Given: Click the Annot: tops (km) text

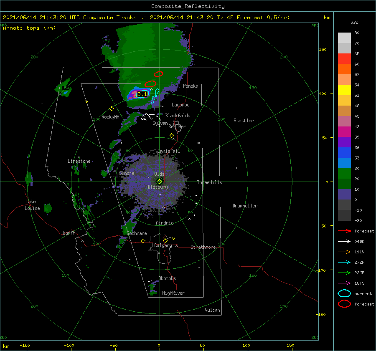Looking at the screenshot, I should [x=29, y=28].
